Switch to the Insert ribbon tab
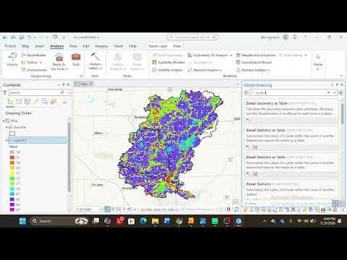Viewport: 347px width, 260px height. pyautogui.click(x=40, y=46)
